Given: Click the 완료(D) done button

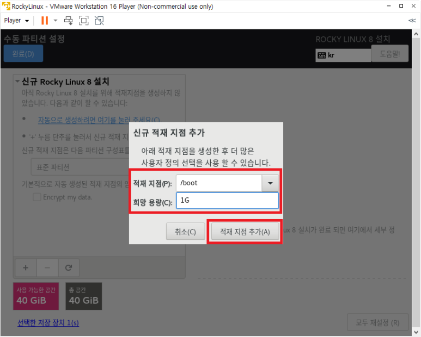Looking at the screenshot, I should click(x=23, y=54).
